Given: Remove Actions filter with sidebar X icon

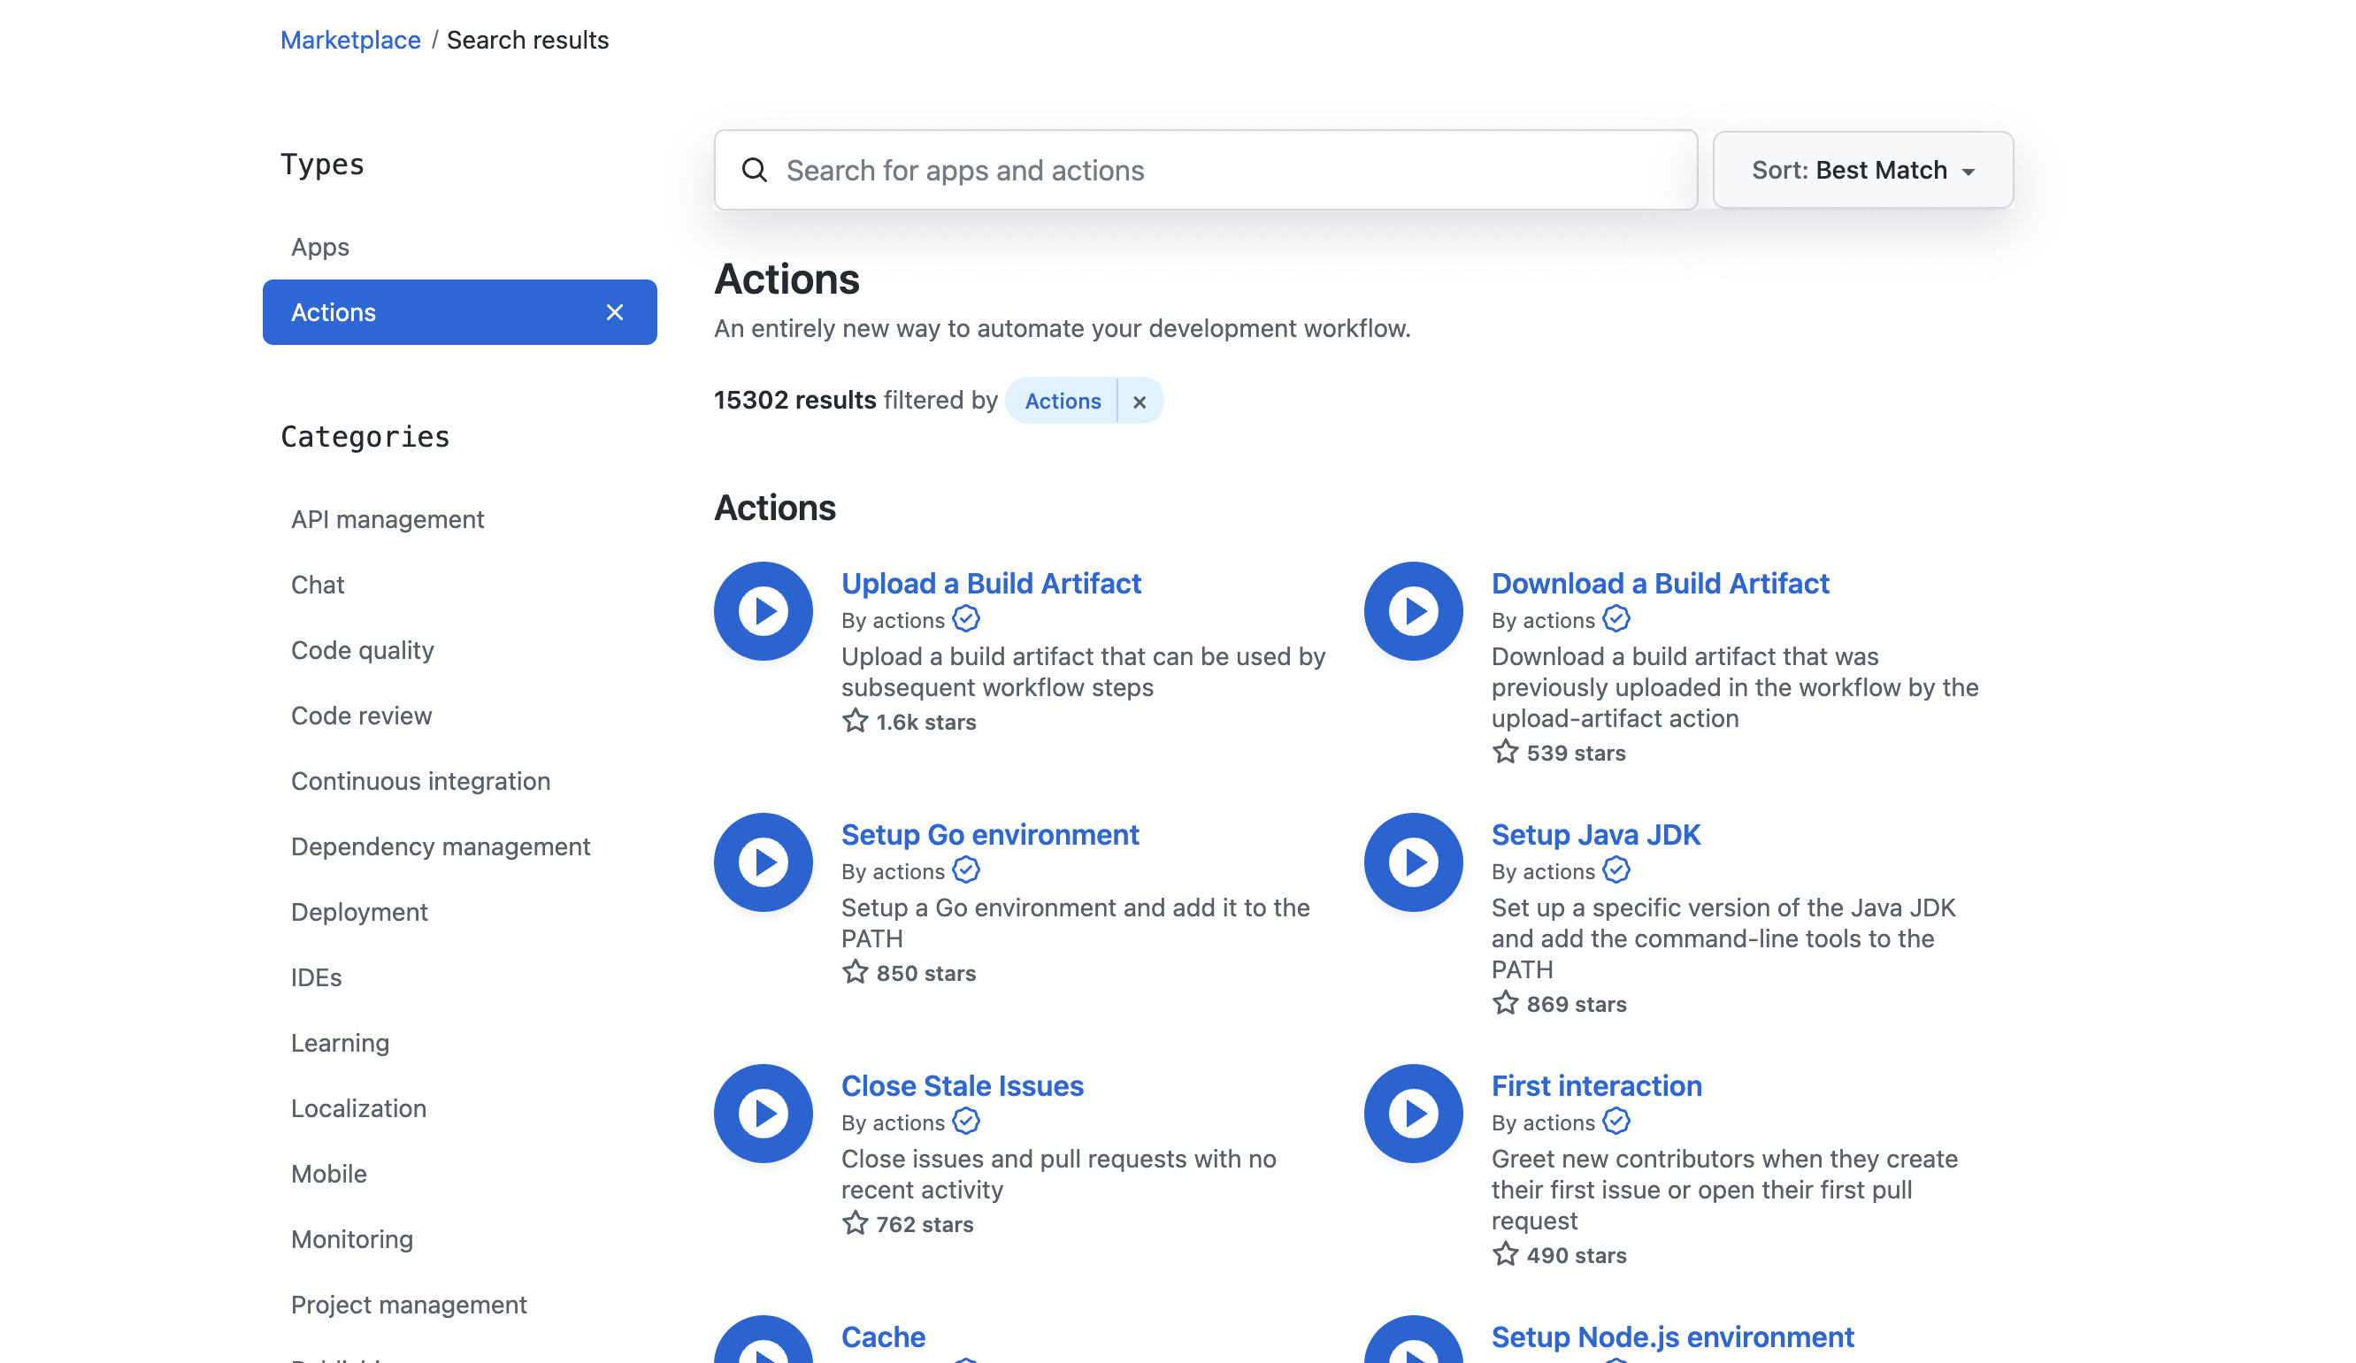Looking at the screenshot, I should coord(614,312).
